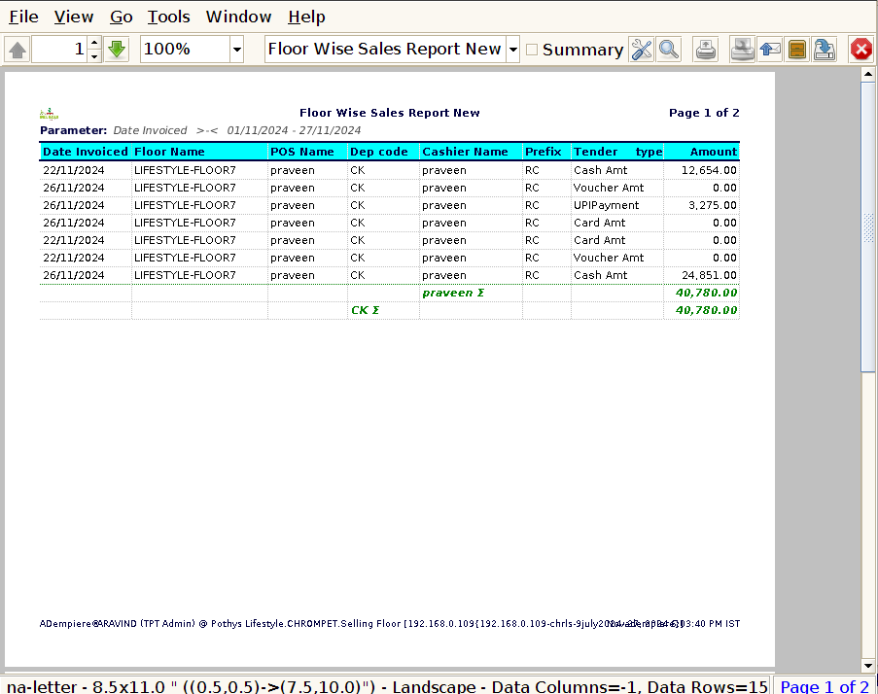Viewport: 878px width, 694px height.
Task: Click the CK subtotal 40,780.00 value
Action: coord(706,310)
